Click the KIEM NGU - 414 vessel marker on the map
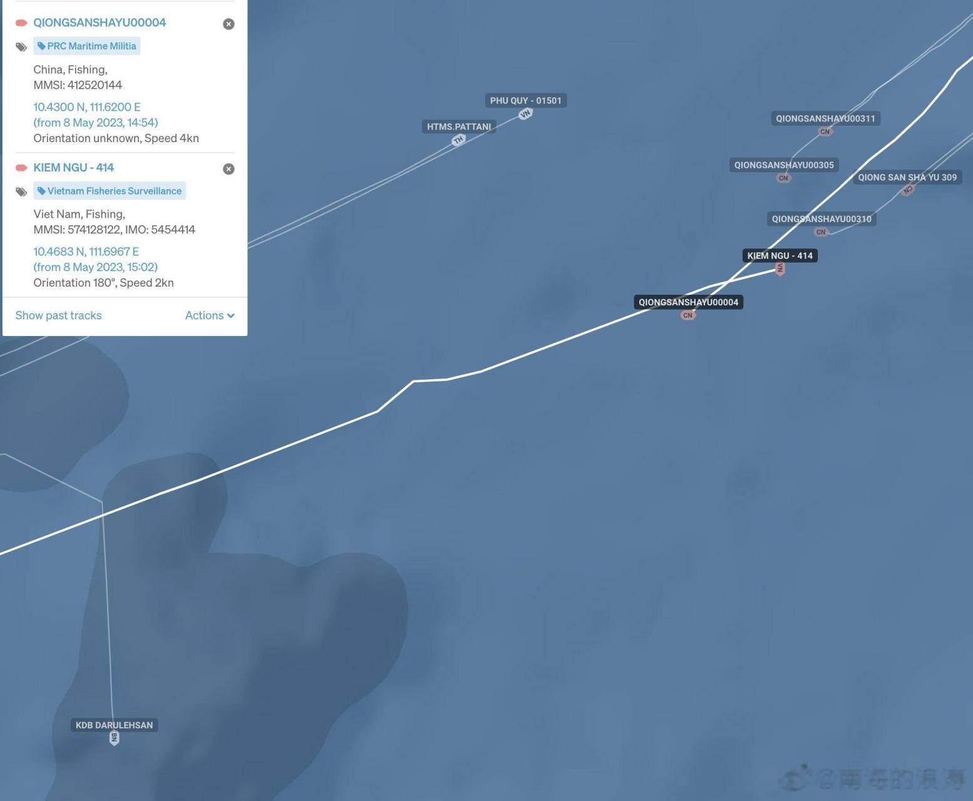This screenshot has height=801, width=973. coord(780,269)
